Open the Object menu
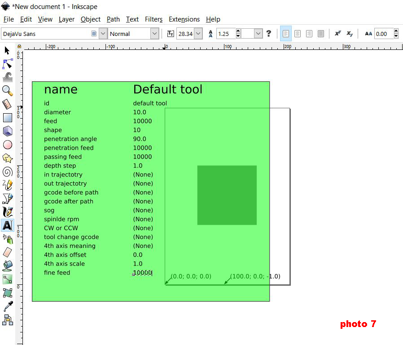Viewport: 403px width, 345px height. (x=91, y=19)
